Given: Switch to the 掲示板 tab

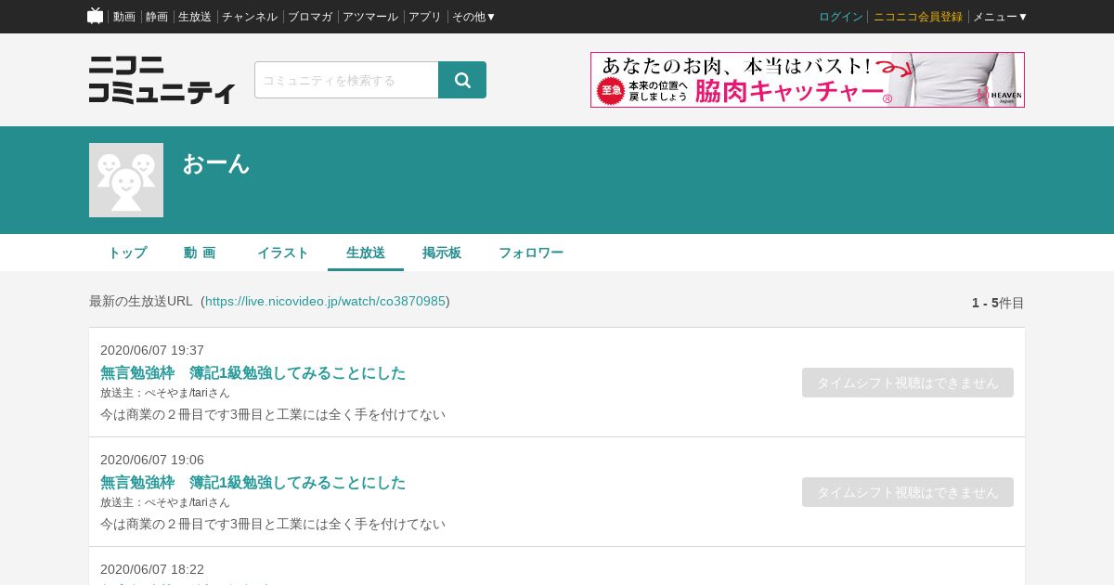Looking at the screenshot, I should pos(442,253).
